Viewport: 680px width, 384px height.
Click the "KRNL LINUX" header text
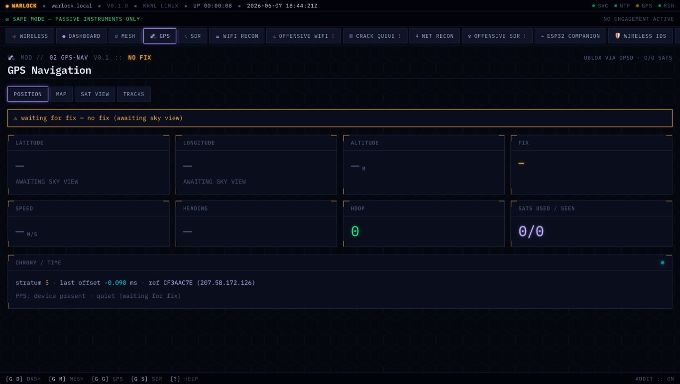pos(161,6)
